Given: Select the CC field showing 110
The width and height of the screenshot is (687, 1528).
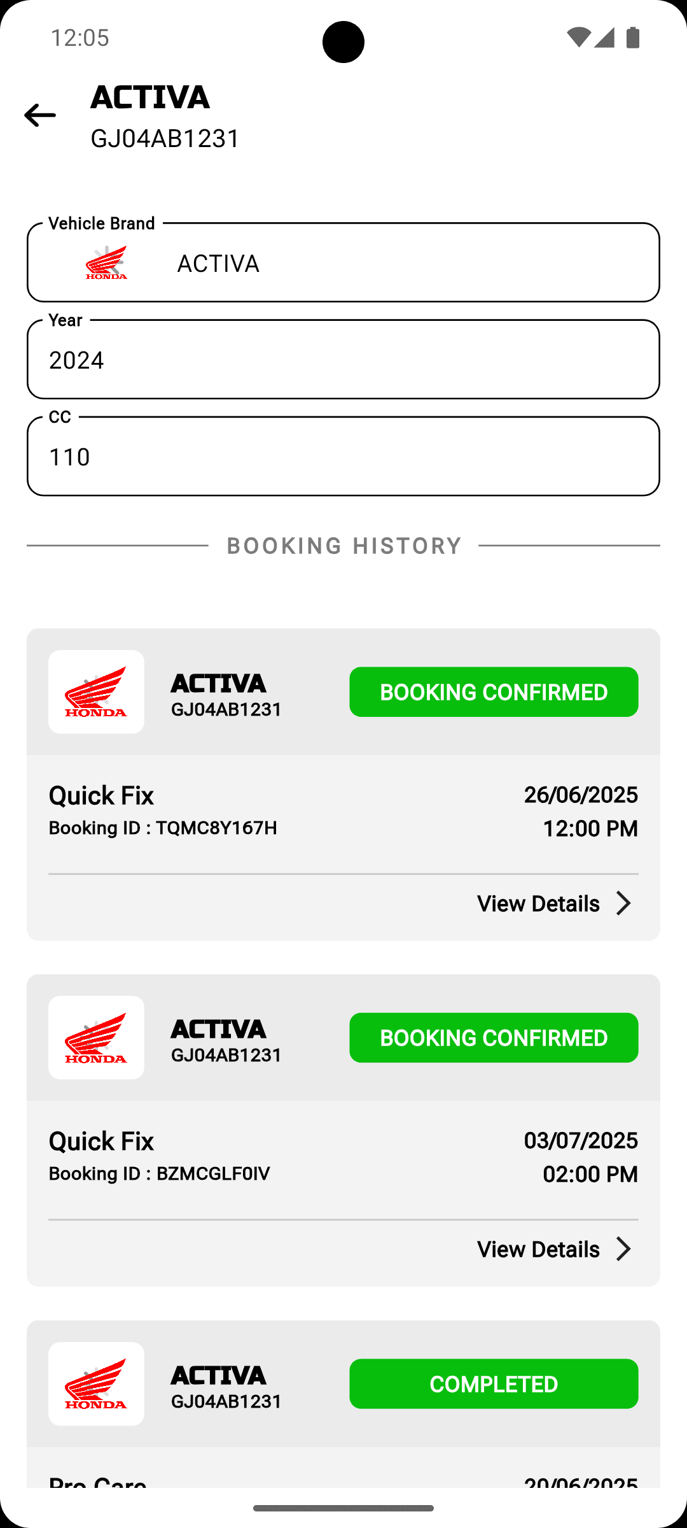Looking at the screenshot, I should [x=343, y=456].
